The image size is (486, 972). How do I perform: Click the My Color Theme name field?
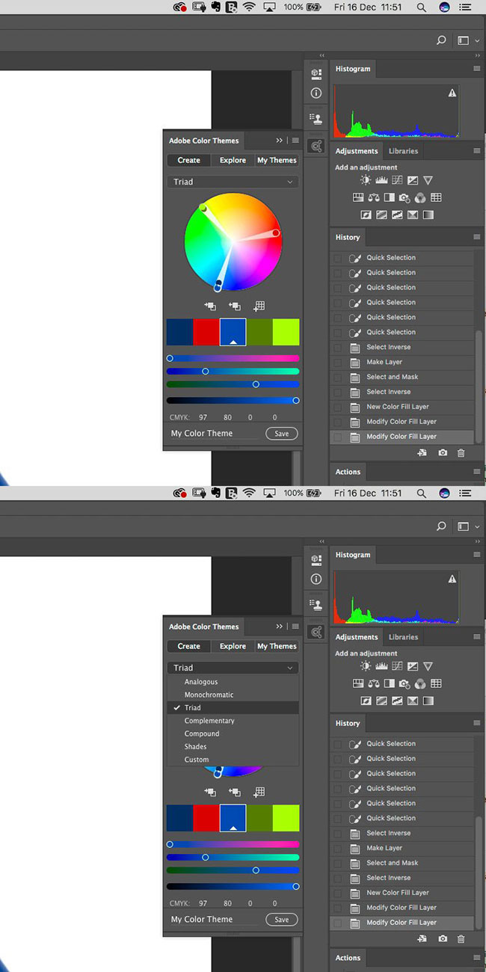click(215, 434)
